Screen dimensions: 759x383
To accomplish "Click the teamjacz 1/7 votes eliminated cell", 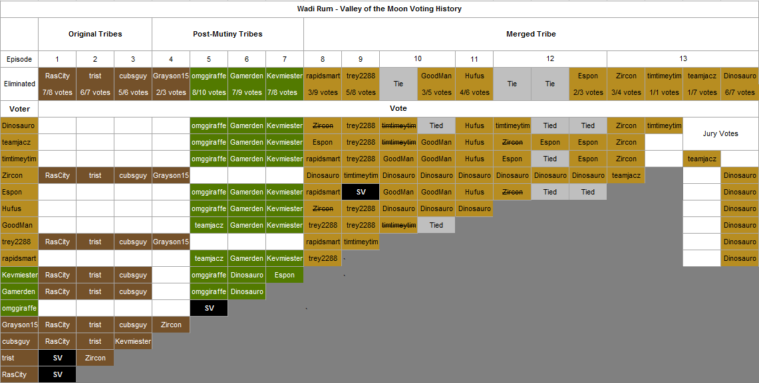I will (701, 84).
